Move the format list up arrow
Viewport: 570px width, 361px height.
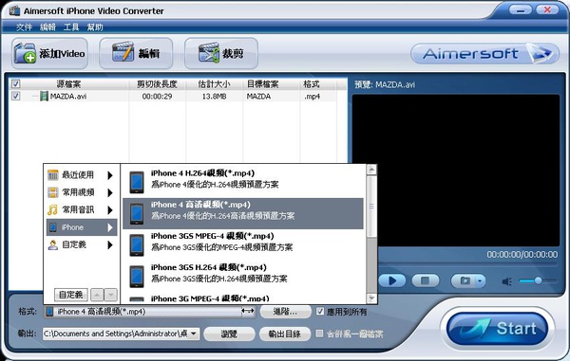[x=97, y=295]
